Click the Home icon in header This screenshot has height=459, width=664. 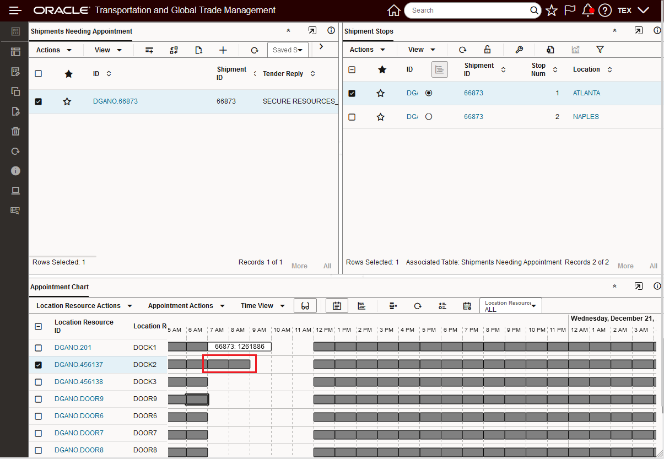click(x=393, y=10)
